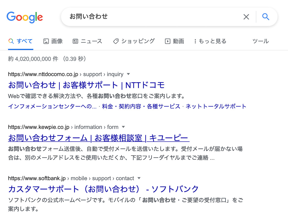Click the 画像 images tab icon

pyautogui.click(x=46, y=41)
